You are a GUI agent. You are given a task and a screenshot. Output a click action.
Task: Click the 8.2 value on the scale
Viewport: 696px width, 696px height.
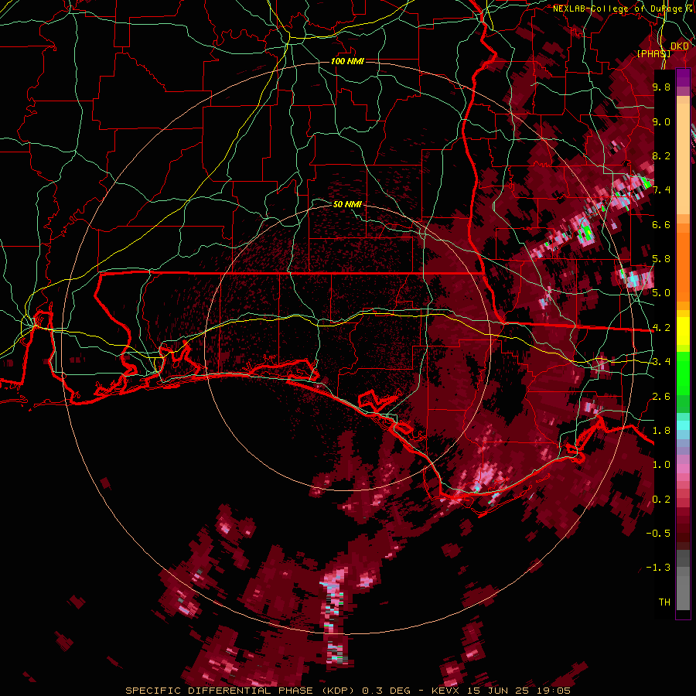(661, 155)
